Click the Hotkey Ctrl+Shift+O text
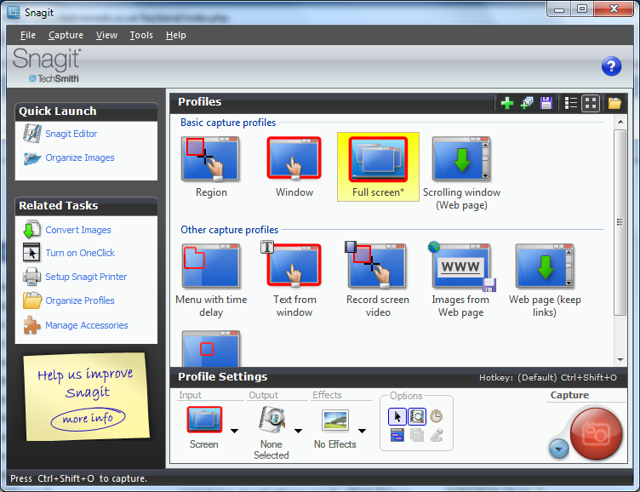Viewport: 640px width, 492px height. click(548, 378)
